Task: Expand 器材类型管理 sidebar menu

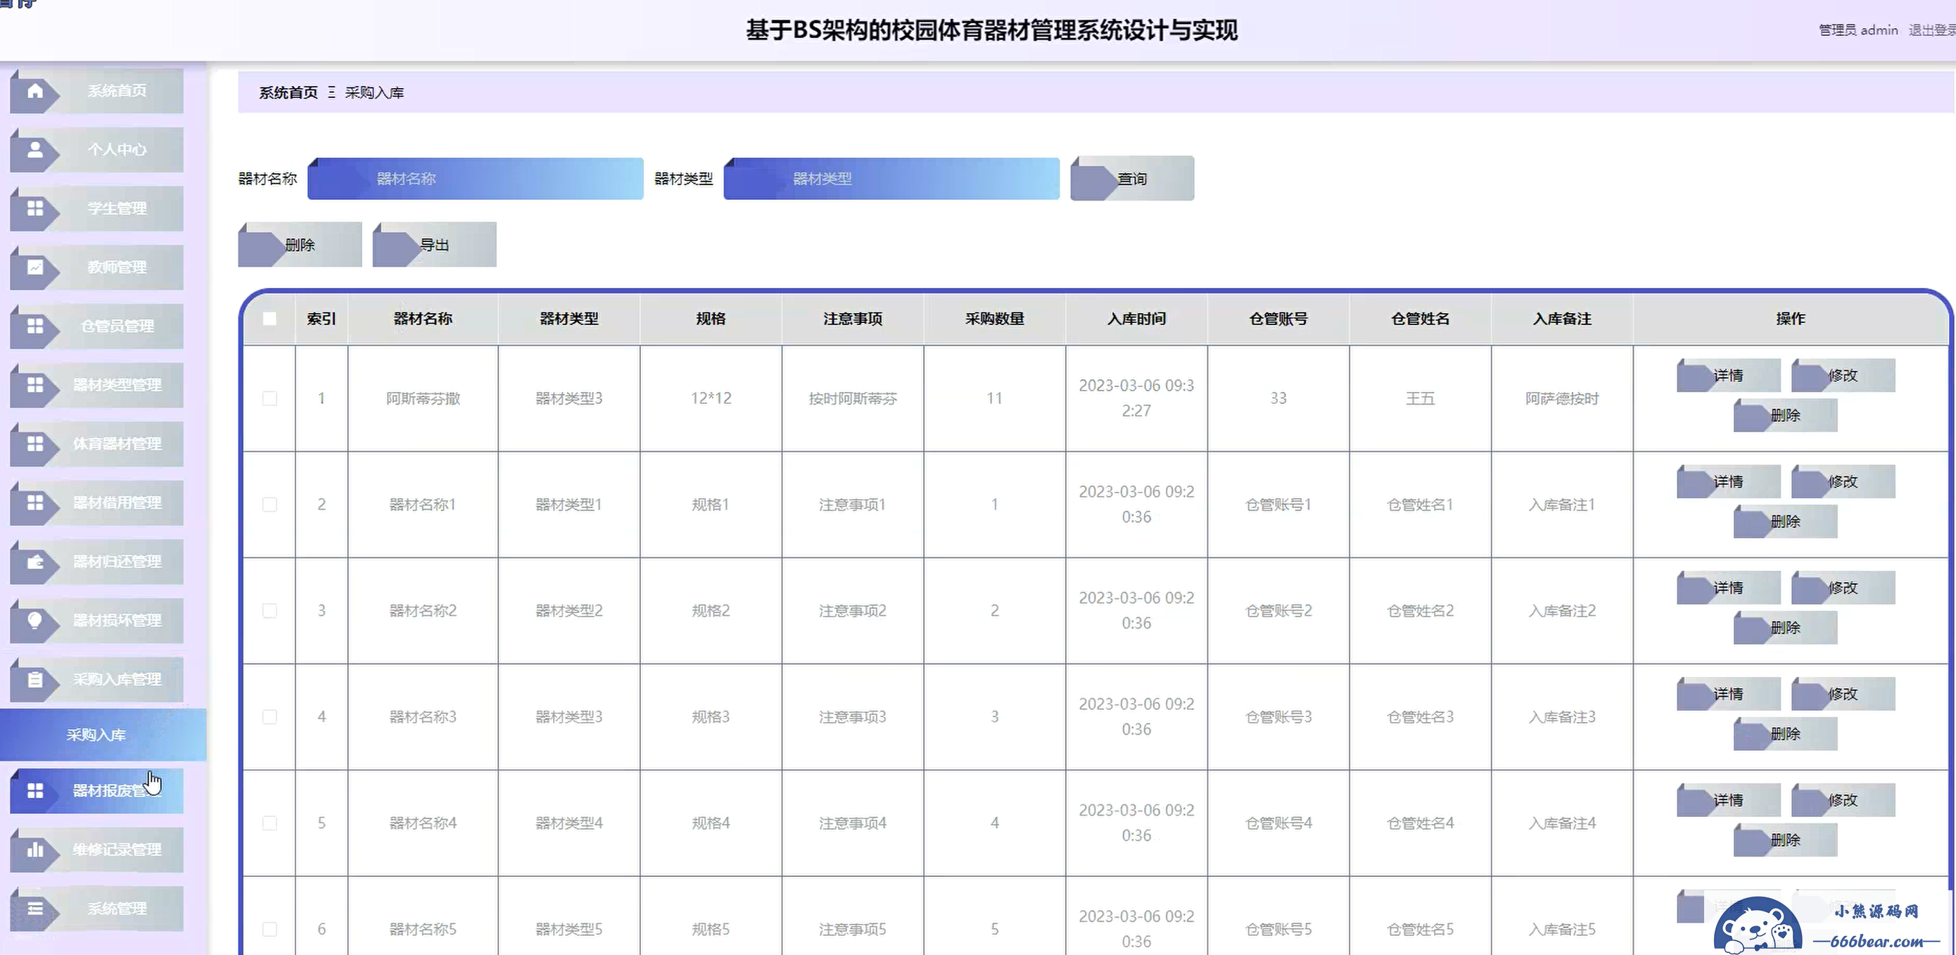Action: point(96,385)
